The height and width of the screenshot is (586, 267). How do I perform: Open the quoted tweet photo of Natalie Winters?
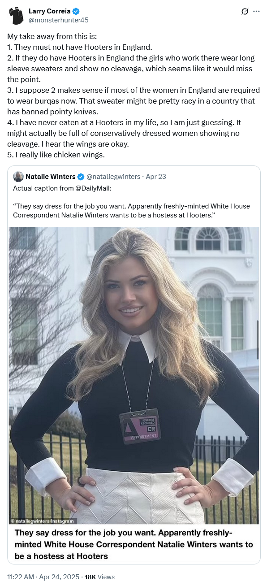(x=134, y=375)
